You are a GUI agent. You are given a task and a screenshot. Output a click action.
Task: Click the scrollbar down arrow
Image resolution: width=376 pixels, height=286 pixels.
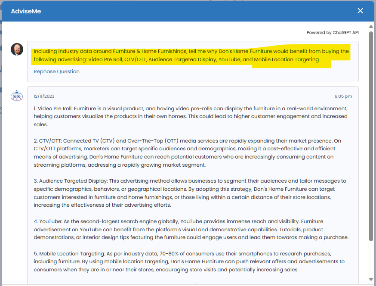(371, 279)
